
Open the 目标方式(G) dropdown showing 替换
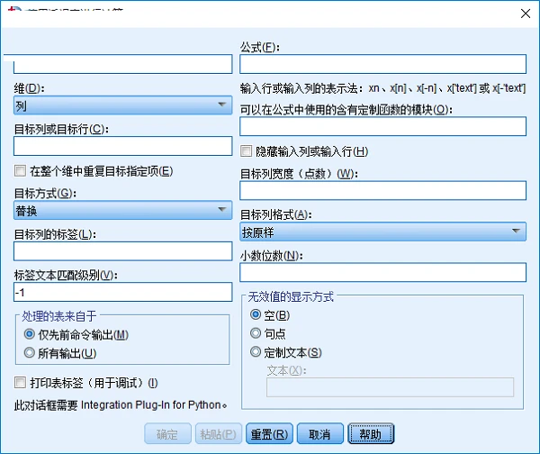pos(122,210)
